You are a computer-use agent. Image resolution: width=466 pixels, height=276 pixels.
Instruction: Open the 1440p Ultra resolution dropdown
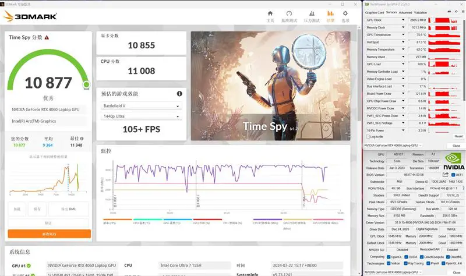[141, 116]
